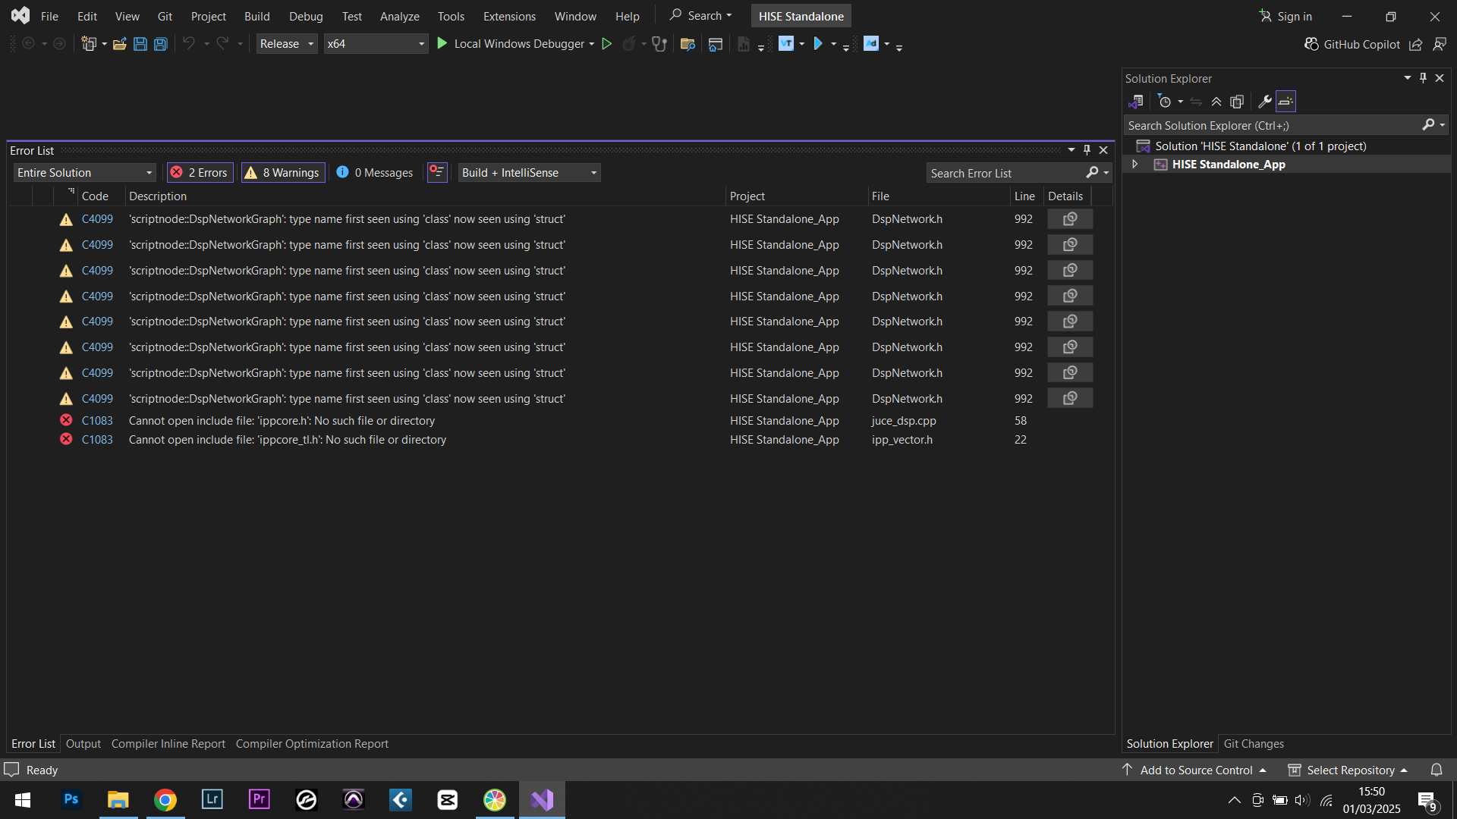Click the Pending Changes Filter clock icon
The width and height of the screenshot is (1457, 819).
(1165, 102)
